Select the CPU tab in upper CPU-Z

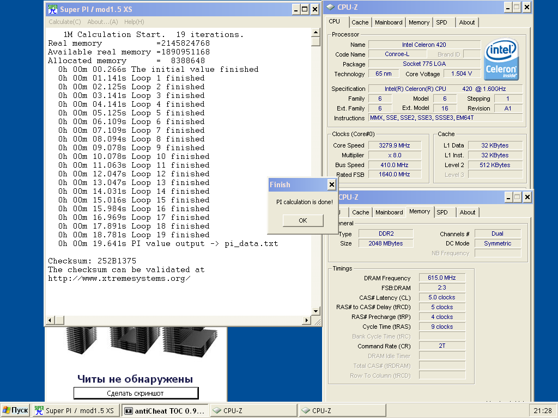click(334, 21)
